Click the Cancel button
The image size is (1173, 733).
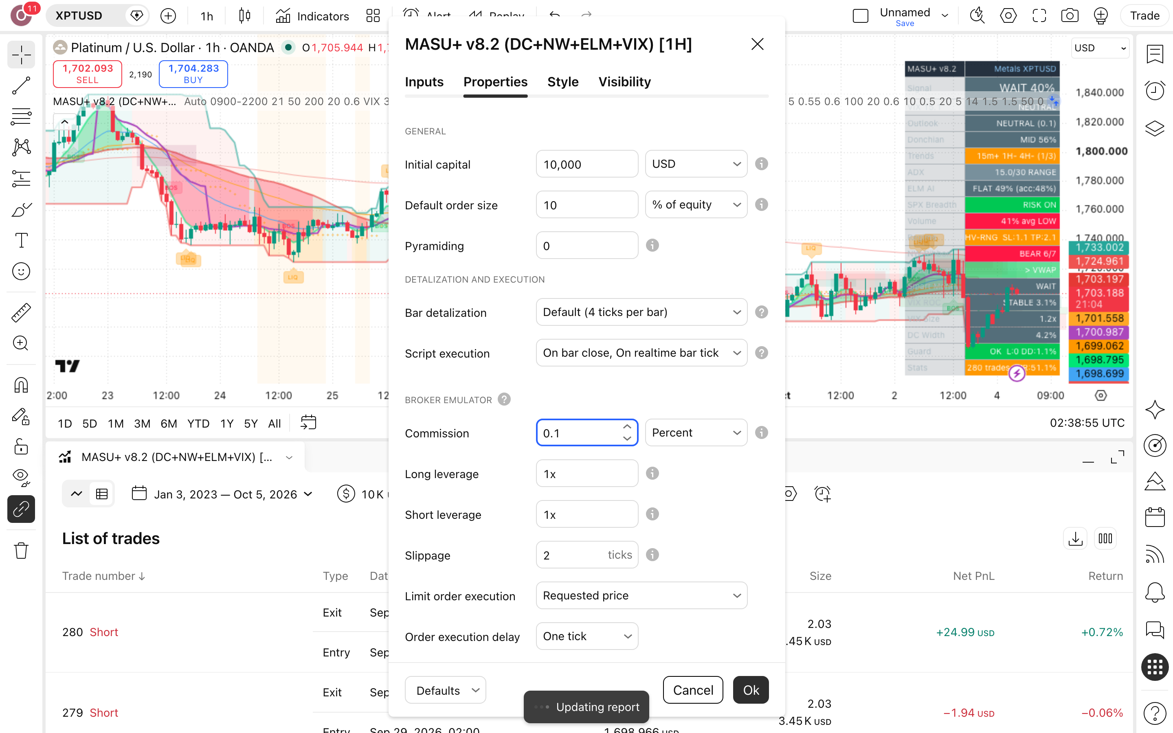pyautogui.click(x=693, y=690)
